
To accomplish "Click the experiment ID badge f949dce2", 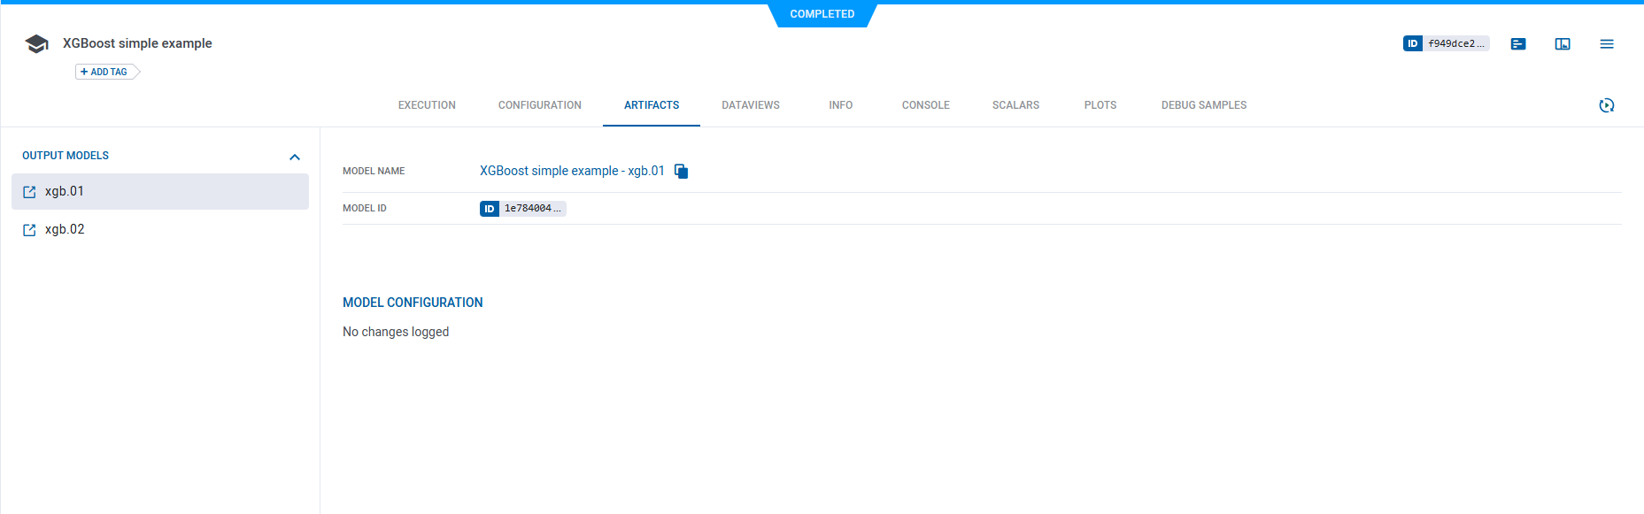I will (1446, 43).
